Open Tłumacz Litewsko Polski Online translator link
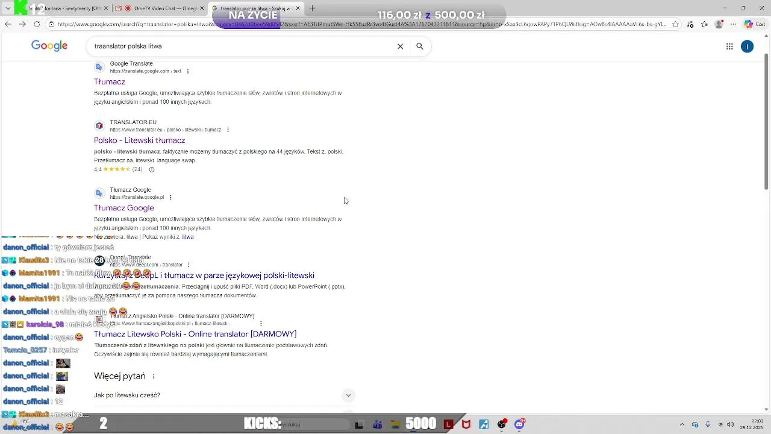 pyautogui.click(x=195, y=334)
